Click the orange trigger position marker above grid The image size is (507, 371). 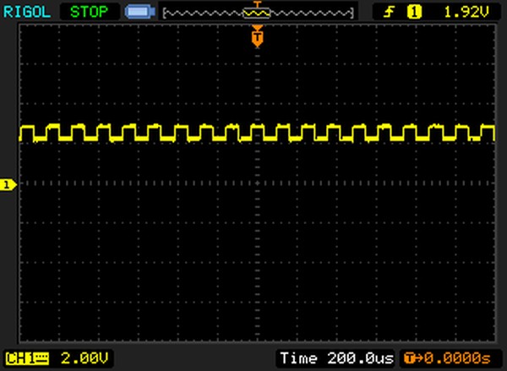(258, 35)
